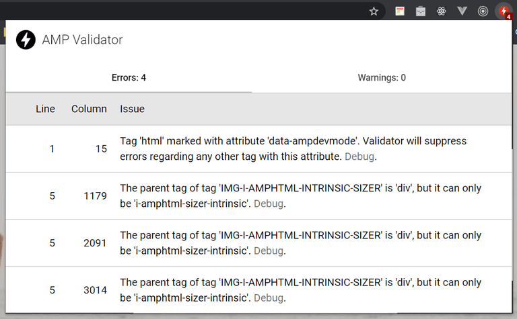
Task: Bookmark this page with the star icon
Action: coord(374,11)
